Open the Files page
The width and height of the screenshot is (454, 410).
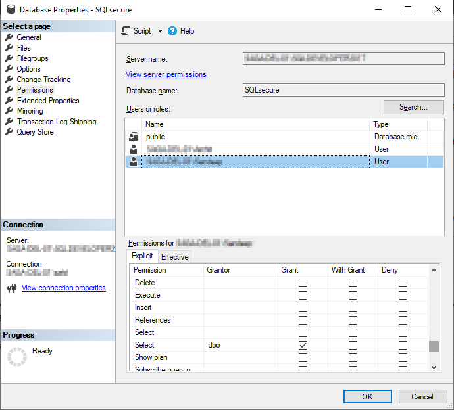click(24, 48)
